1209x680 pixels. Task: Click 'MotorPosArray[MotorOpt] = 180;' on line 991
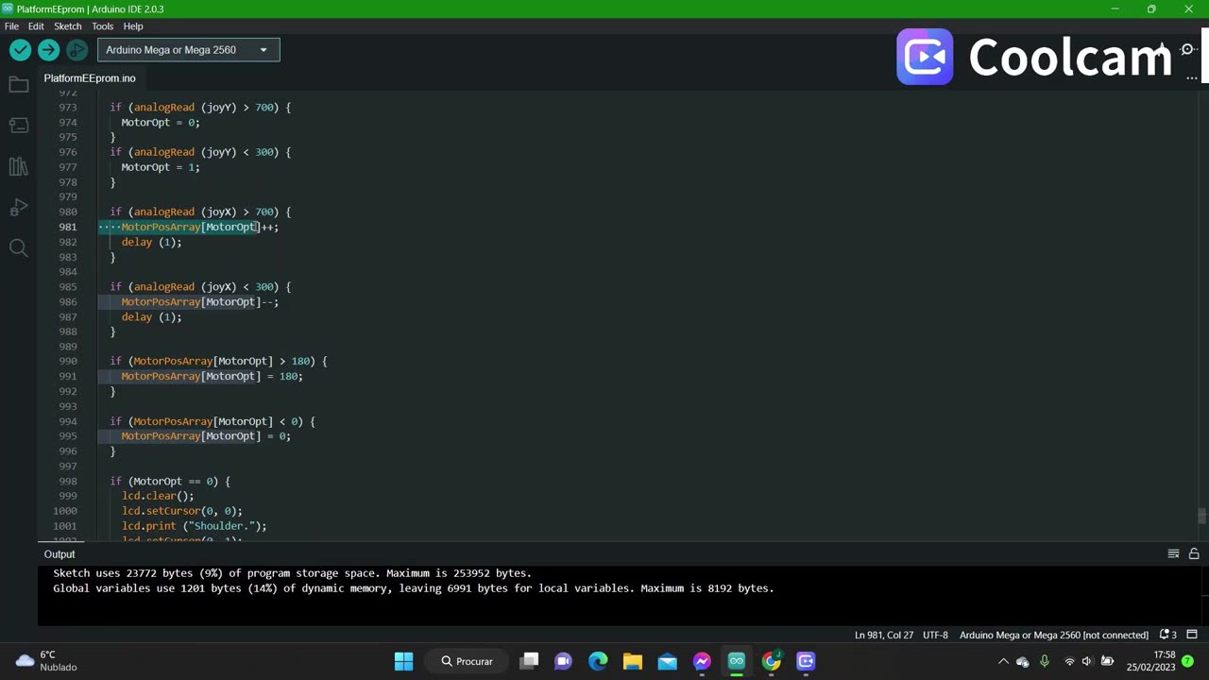click(x=212, y=376)
